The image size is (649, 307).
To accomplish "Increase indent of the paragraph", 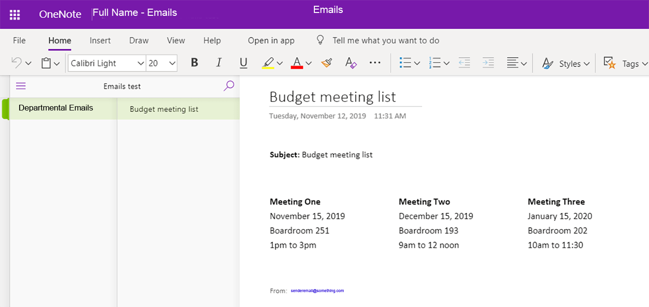I will pyautogui.click(x=488, y=63).
